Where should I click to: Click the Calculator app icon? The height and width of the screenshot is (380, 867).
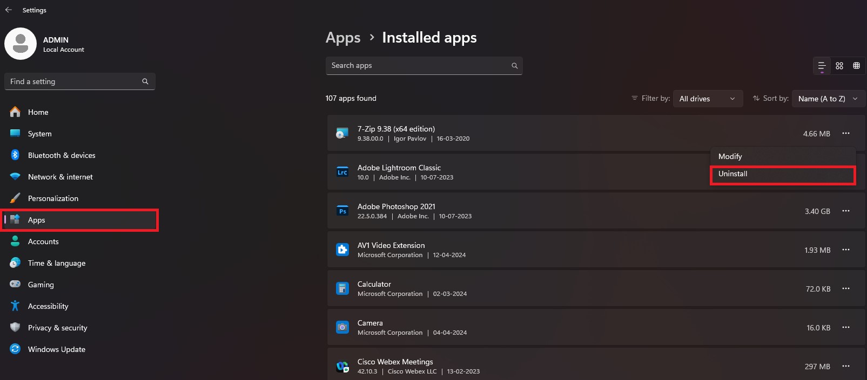click(342, 288)
